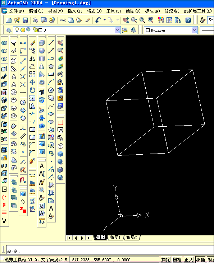The height and width of the screenshot is (263, 214).
Task: Open the 文件(F) menu
Action: (x=17, y=11)
